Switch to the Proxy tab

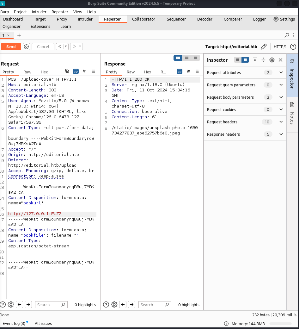click(x=62, y=19)
